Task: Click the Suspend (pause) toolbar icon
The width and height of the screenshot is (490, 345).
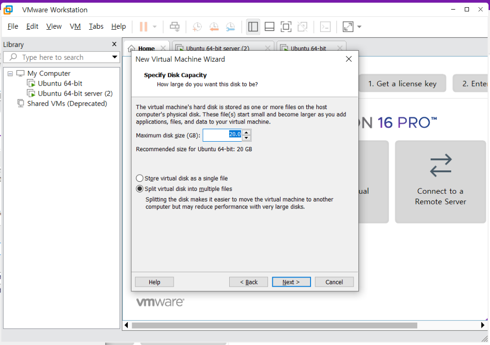Action: (x=144, y=27)
